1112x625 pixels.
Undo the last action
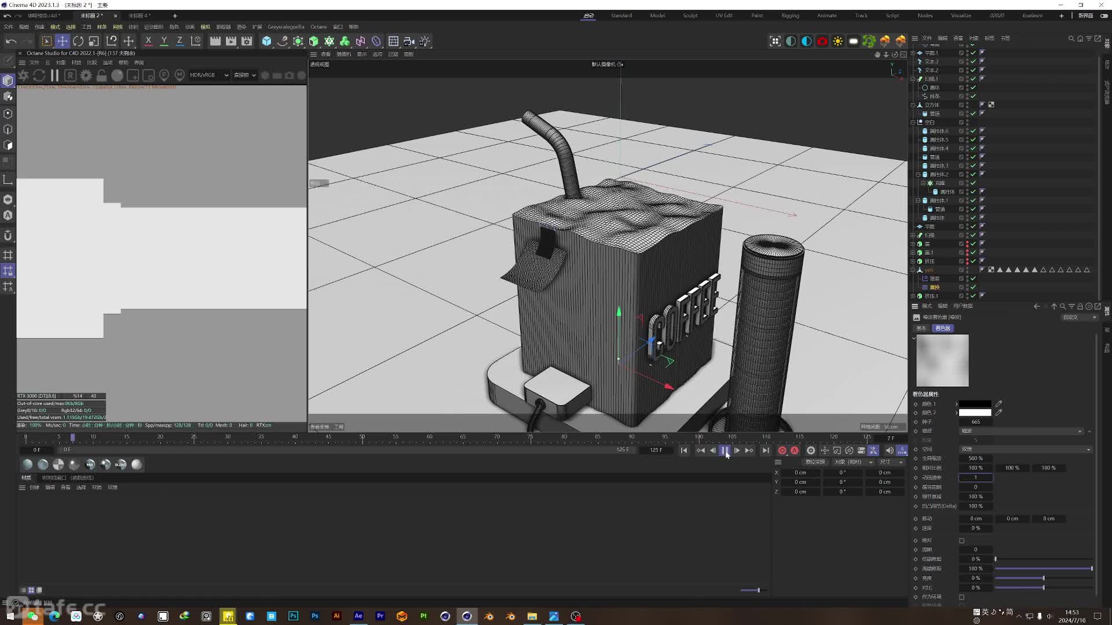(11, 41)
